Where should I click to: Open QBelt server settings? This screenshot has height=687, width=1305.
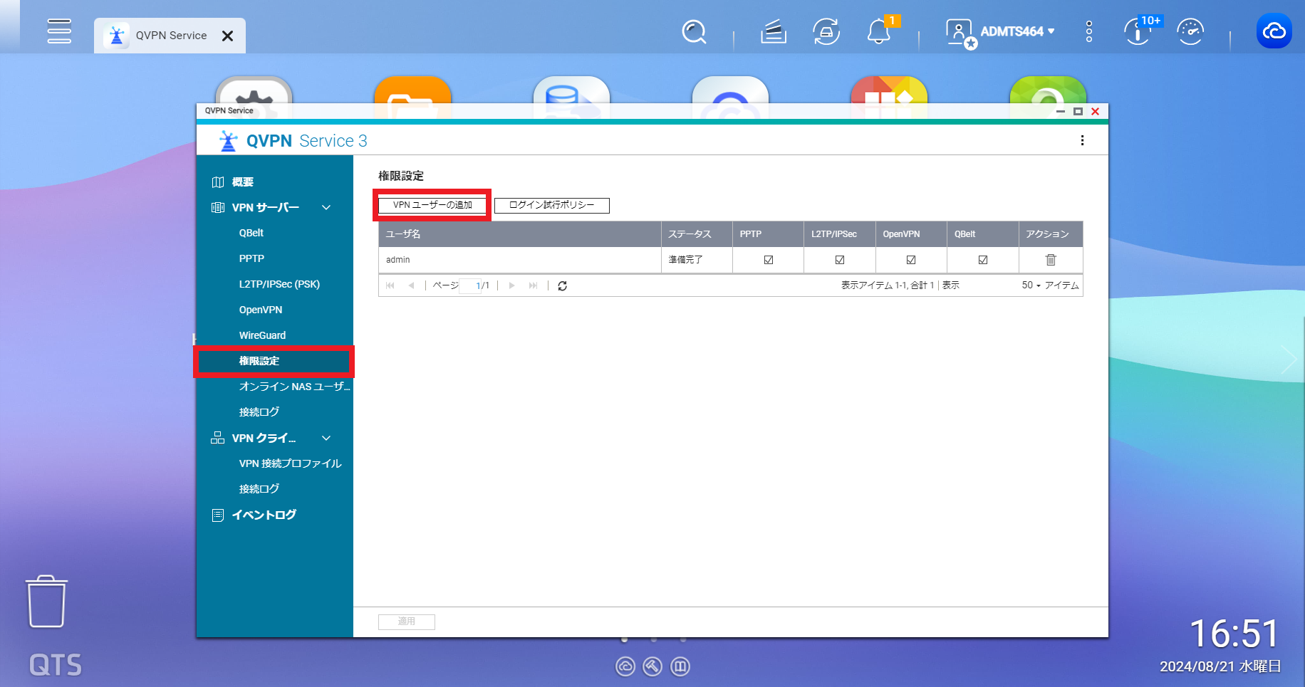pos(251,233)
